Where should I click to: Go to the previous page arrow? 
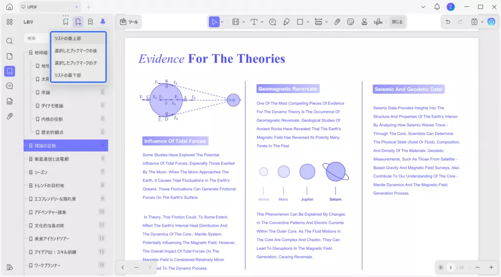tap(123, 267)
